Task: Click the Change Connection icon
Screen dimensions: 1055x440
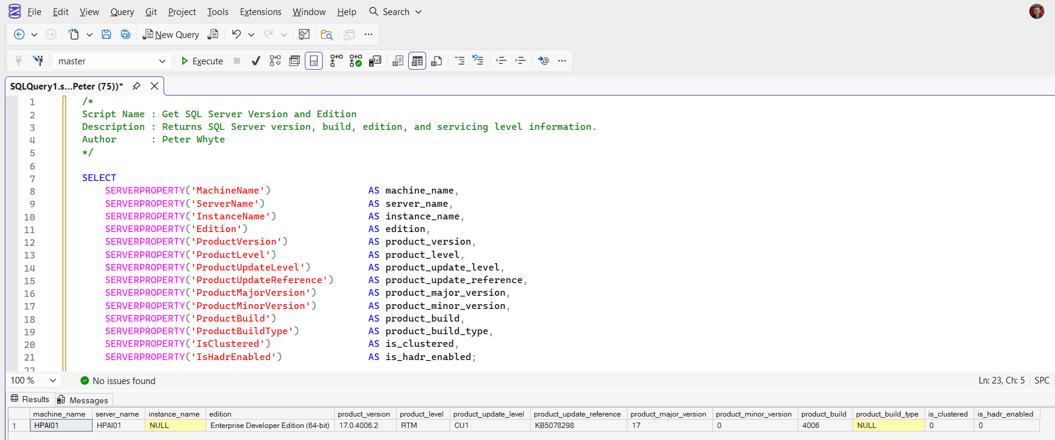Action: pyautogui.click(x=38, y=61)
